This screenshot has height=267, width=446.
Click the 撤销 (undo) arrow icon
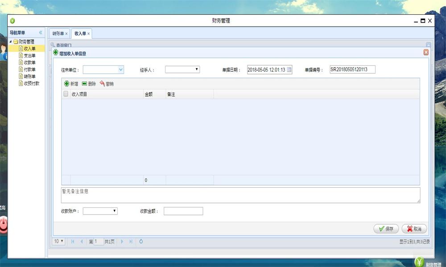click(x=102, y=84)
